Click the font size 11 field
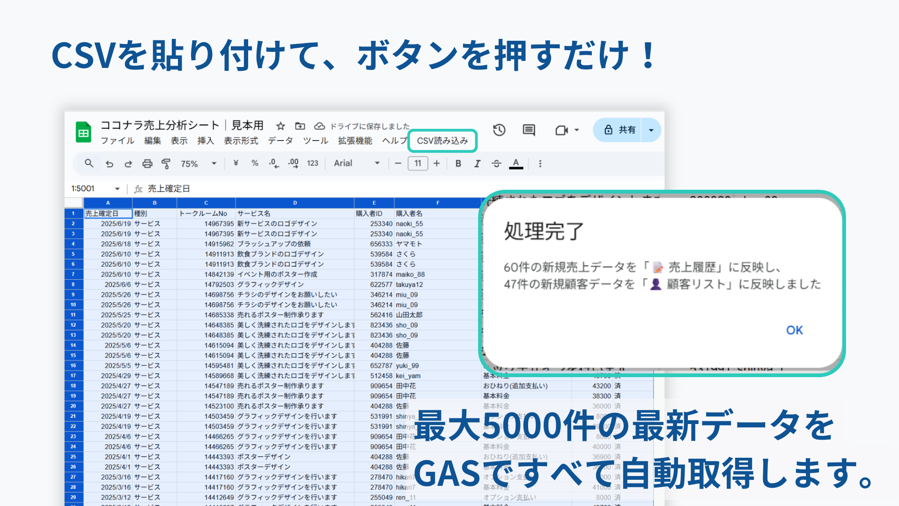899x506 pixels. (x=418, y=164)
